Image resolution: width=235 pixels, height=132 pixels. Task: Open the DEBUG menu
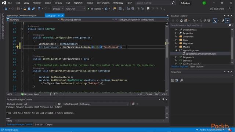(x=58, y=3)
